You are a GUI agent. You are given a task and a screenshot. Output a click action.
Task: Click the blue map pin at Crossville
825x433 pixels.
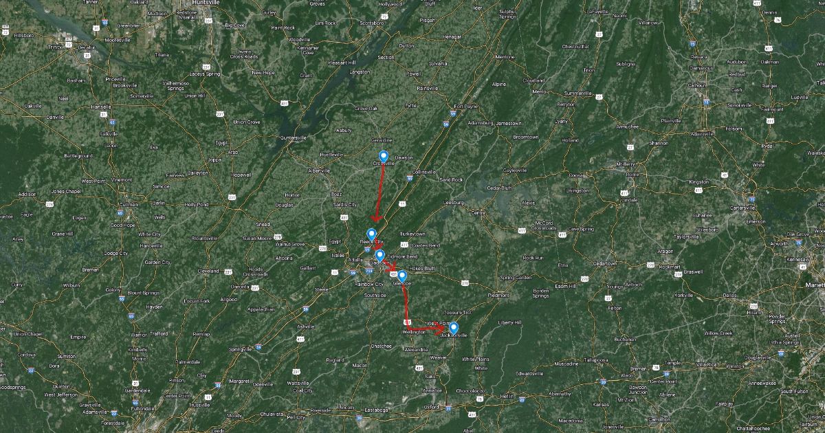(x=384, y=157)
